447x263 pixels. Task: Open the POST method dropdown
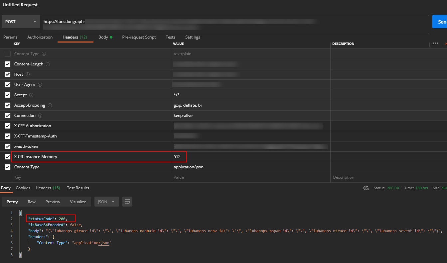tap(21, 22)
